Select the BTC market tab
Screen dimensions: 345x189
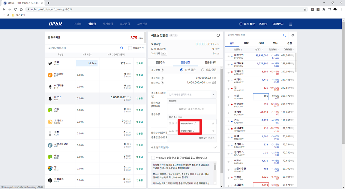click(x=246, y=43)
